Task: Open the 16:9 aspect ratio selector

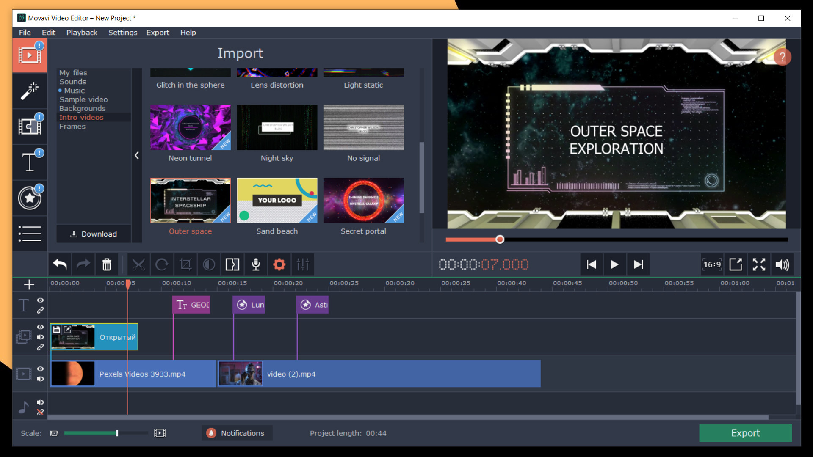Action: pyautogui.click(x=712, y=264)
